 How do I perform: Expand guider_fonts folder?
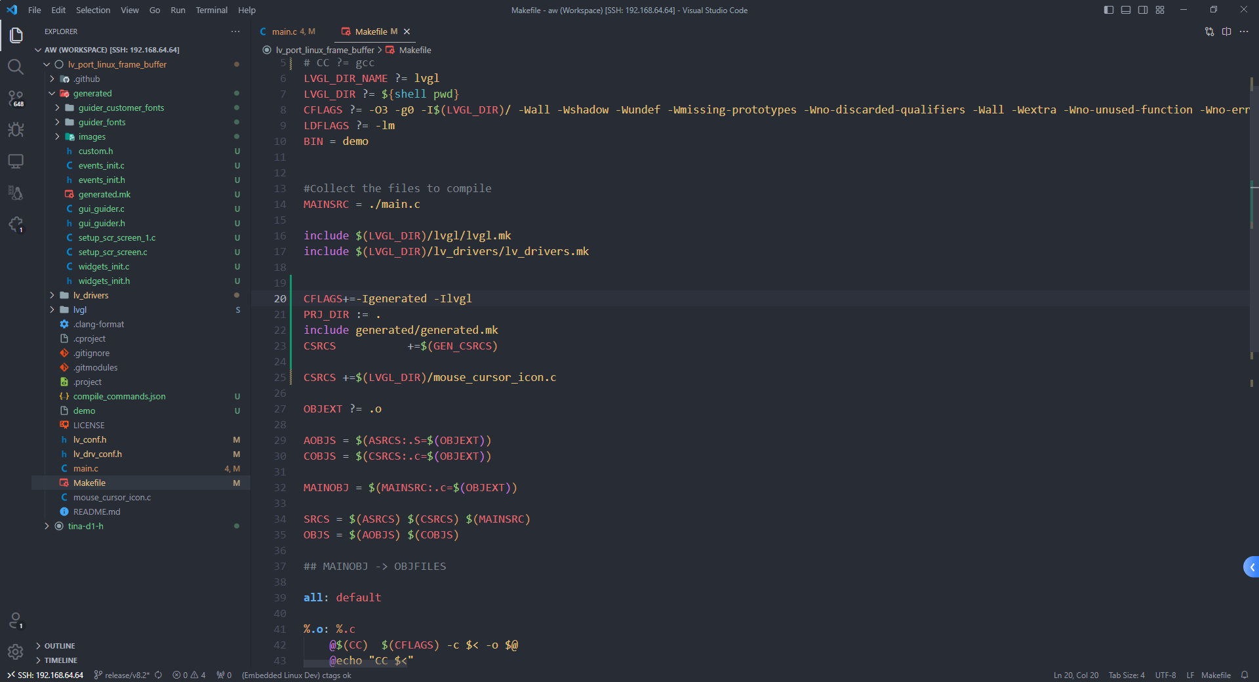57,122
